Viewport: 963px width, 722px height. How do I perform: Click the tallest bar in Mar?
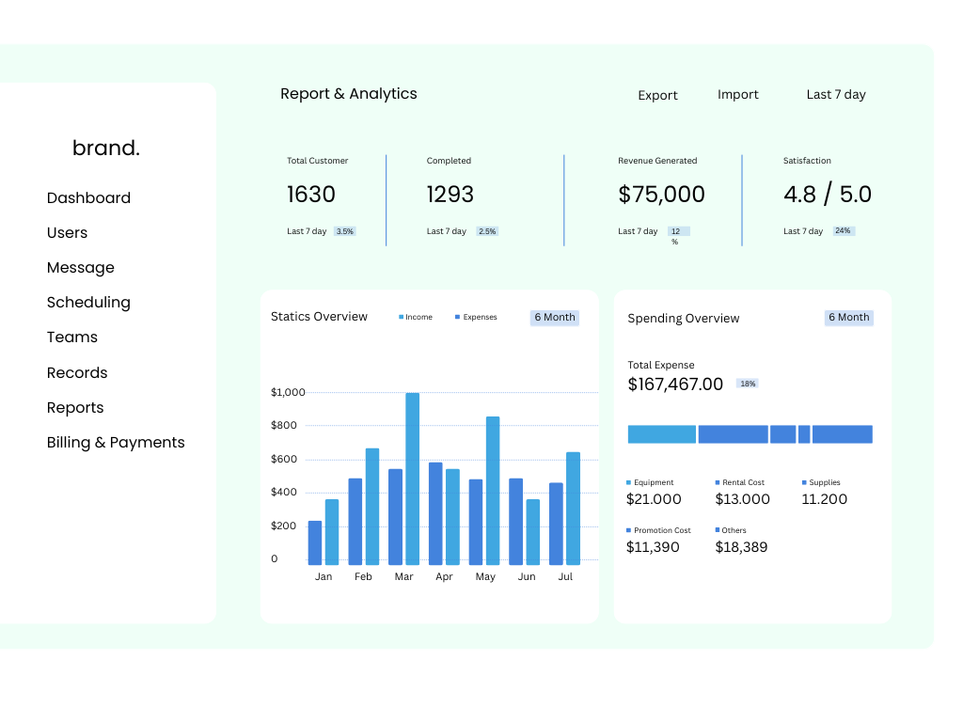[x=412, y=478]
